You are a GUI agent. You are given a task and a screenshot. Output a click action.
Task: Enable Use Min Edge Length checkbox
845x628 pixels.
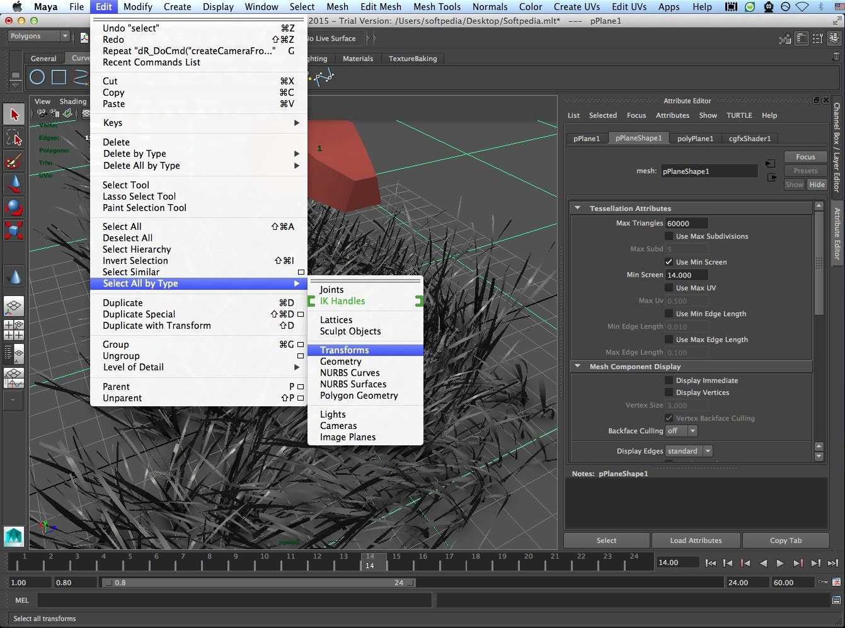pyautogui.click(x=669, y=314)
